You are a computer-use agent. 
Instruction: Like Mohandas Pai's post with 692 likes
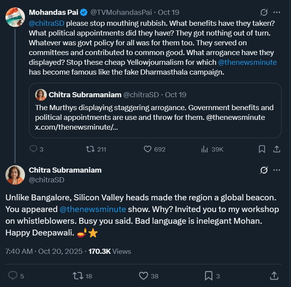coord(148,149)
